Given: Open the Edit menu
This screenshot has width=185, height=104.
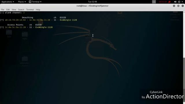Looking at the screenshot, I should (8, 10).
